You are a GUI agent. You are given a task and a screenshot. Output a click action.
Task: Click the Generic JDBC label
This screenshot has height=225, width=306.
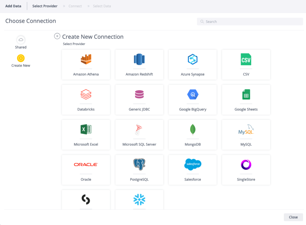139,109
